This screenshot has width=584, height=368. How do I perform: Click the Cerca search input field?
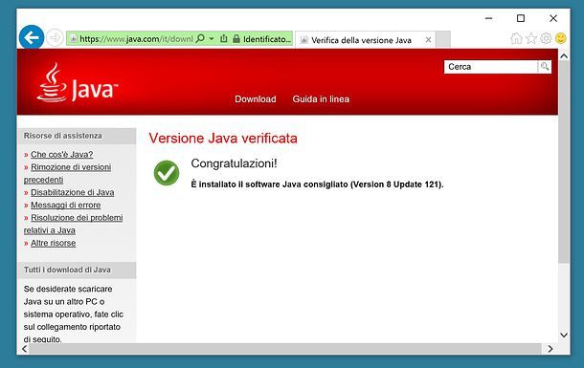[x=490, y=67]
